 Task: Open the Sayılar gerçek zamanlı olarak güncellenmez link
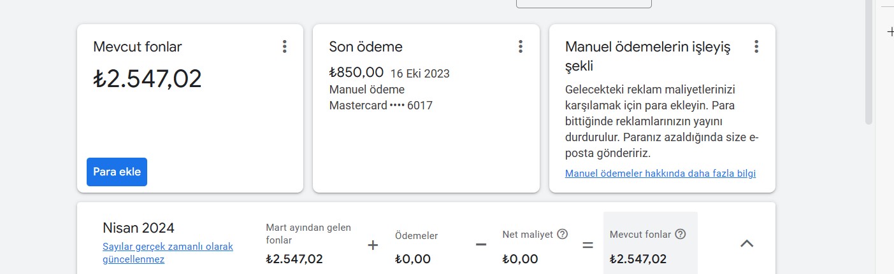[x=168, y=253]
